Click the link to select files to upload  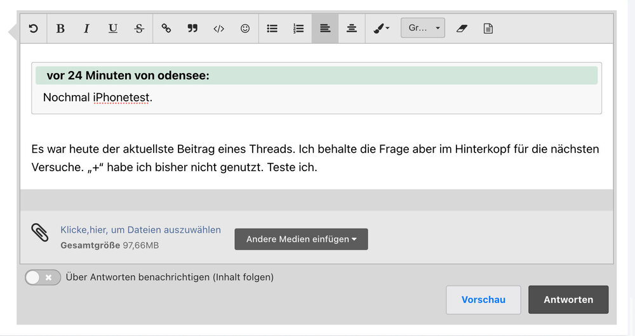pyautogui.click(x=140, y=229)
